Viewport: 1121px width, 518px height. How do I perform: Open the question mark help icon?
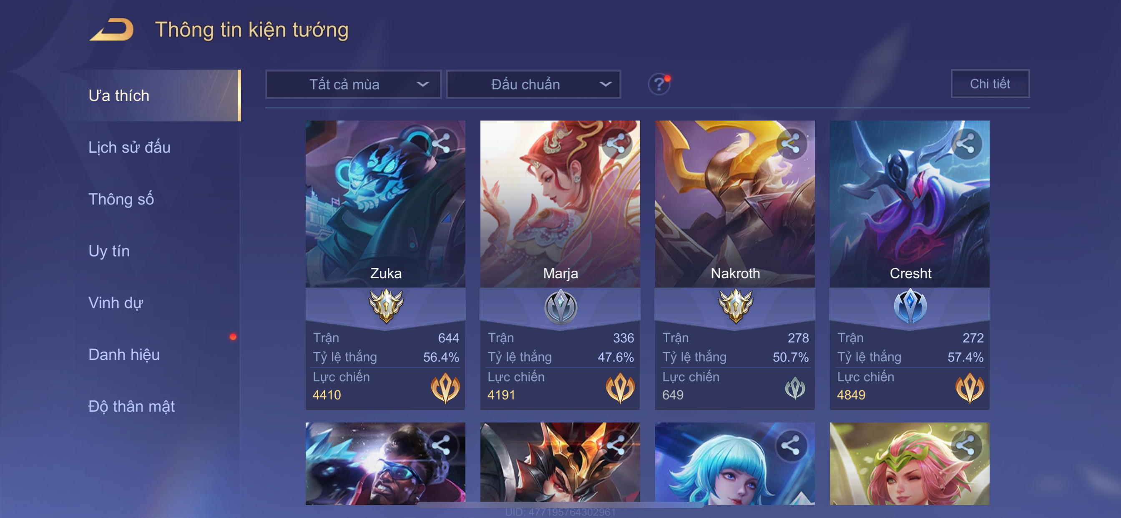(659, 84)
